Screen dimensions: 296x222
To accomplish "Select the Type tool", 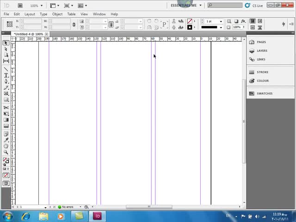I will click(6, 75).
